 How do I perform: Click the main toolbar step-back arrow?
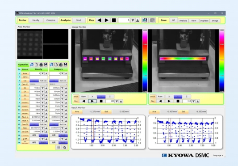100,20
